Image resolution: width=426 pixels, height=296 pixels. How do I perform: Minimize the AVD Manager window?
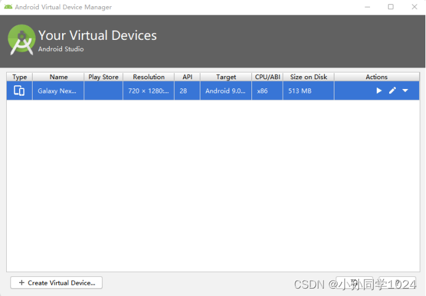(x=368, y=7)
